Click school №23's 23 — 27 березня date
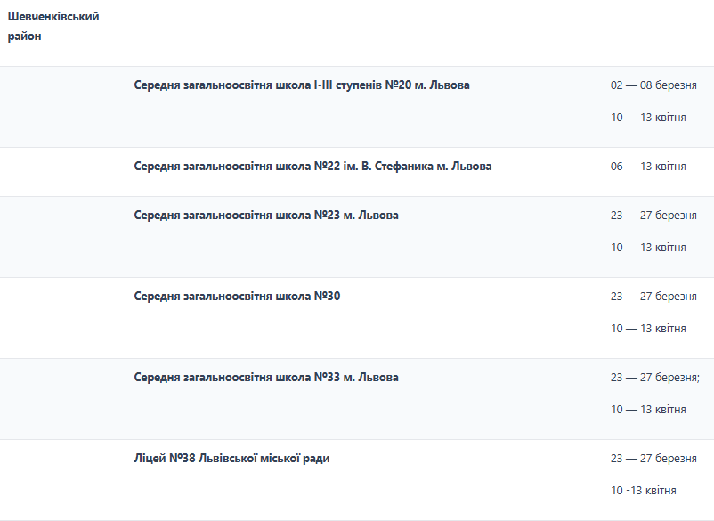Image resolution: width=714 pixels, height=521 pixels. pos(653,215)
